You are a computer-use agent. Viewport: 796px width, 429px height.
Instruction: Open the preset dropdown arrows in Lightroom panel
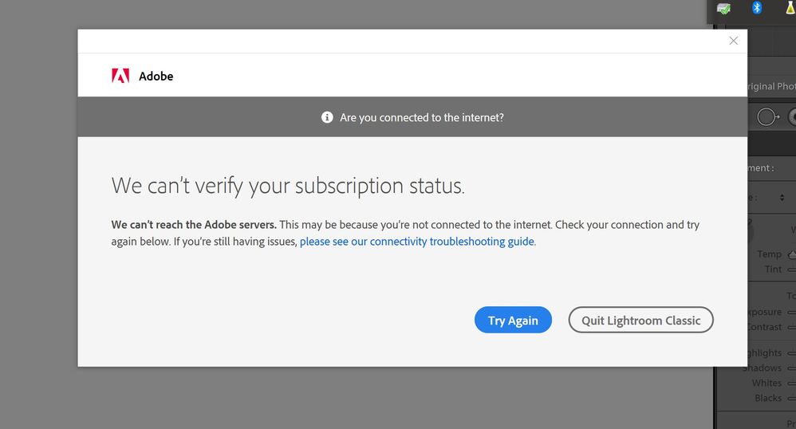[782, 197]
